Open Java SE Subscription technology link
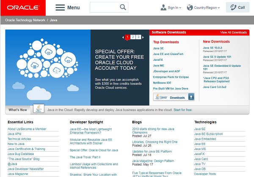Image resolution: width=254 pixels, height=177 pixels. 208,134
